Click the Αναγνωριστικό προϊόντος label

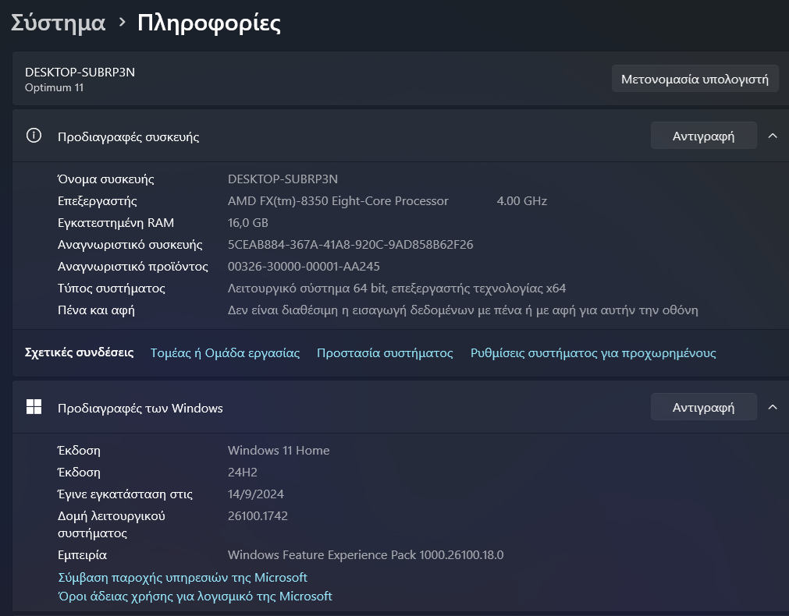click(x=133, y=267)
